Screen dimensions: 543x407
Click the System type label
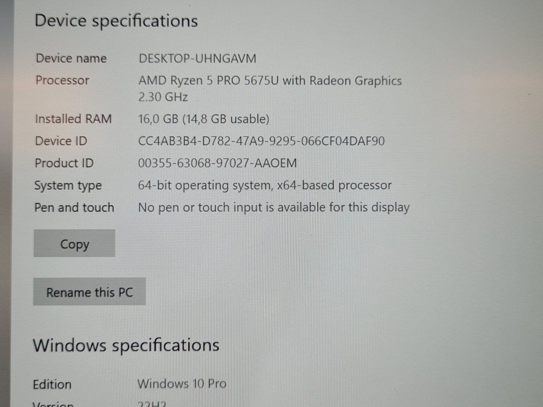point(68,186)
